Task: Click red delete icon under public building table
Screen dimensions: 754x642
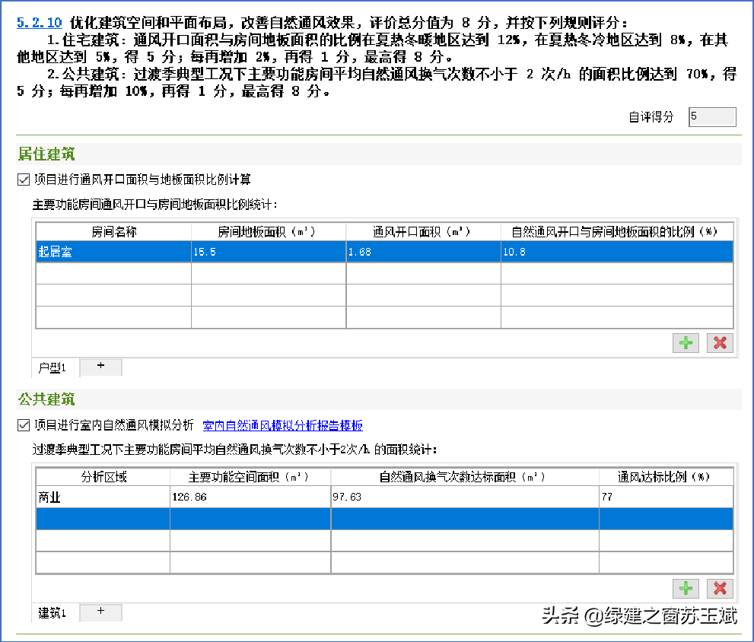Action: (x=720, y=588)
